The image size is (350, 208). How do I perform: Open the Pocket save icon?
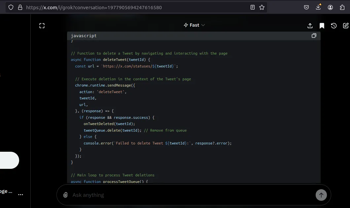[x=306, y=7]
